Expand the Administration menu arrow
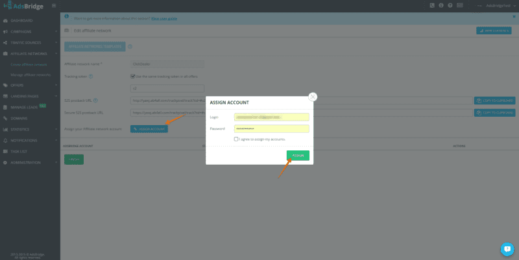Image resolution: width=519 pixels, height=260 pixels. click(x=56, y=163)
